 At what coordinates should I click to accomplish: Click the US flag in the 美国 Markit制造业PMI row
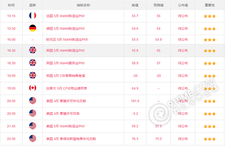click(x=33, y=126)
